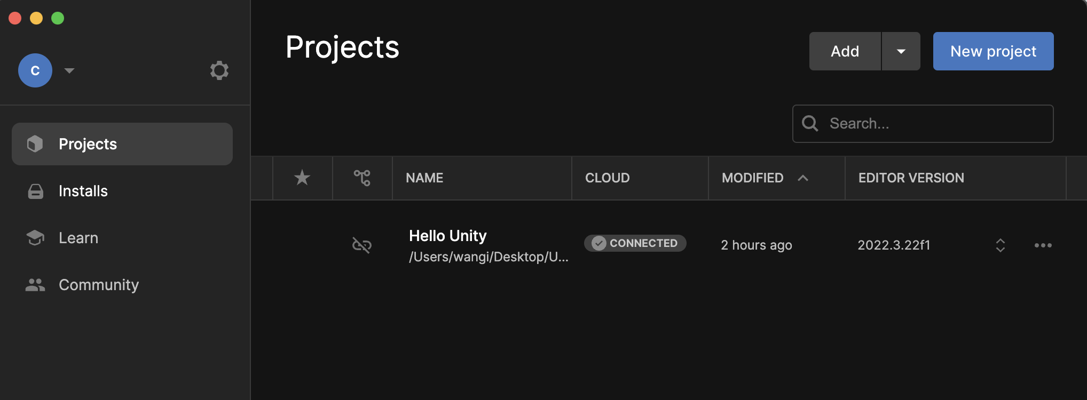Open preferences with the gear icon
Image resolution: width=1087 pixels, height=400 pixels.
[x=219, y=70]
